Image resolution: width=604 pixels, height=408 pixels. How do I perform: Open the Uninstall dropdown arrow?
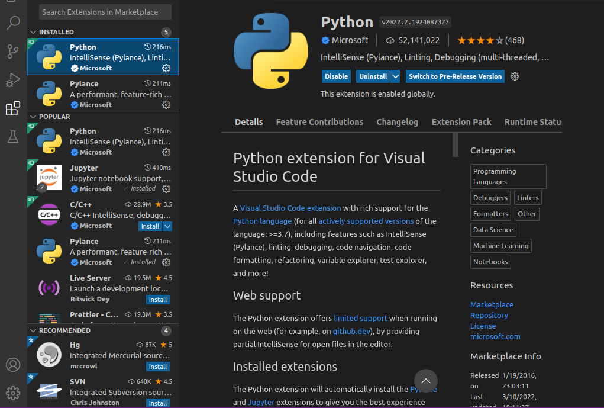[395, 76]
